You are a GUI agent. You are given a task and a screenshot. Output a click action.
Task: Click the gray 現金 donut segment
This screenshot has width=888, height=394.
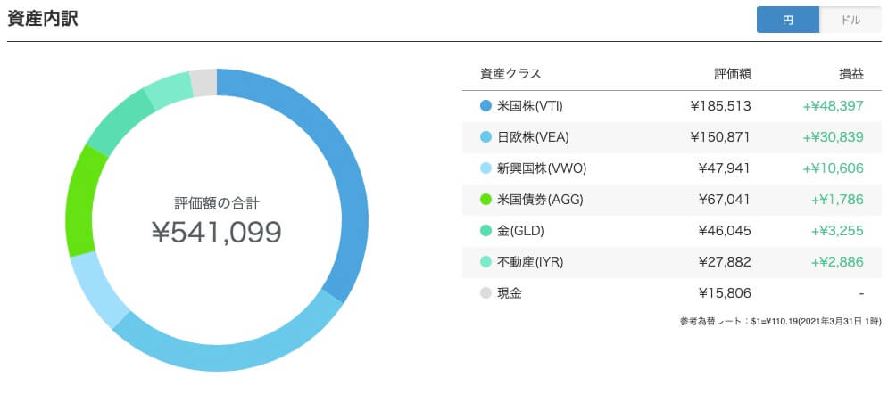(203, 83)
